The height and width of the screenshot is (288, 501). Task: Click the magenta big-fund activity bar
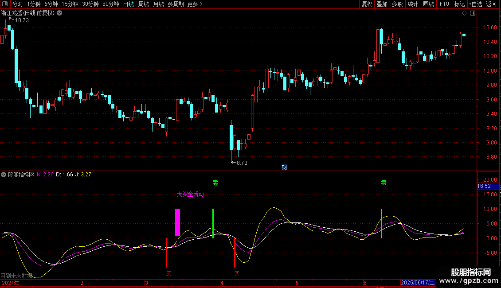[177, 222]
